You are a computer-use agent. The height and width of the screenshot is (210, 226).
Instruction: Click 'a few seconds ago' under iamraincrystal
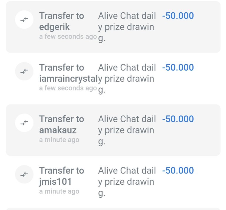68,88
